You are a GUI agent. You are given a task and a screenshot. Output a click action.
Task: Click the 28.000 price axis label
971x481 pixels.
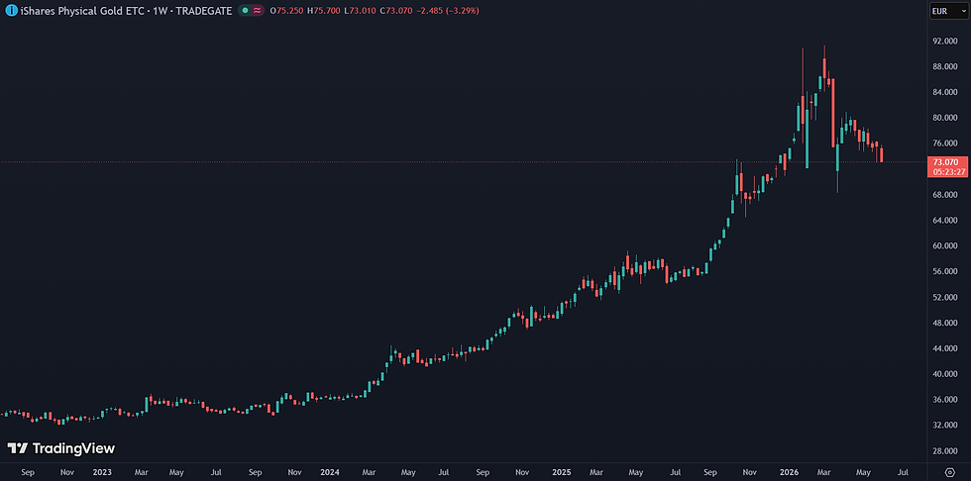coord(945,450)
